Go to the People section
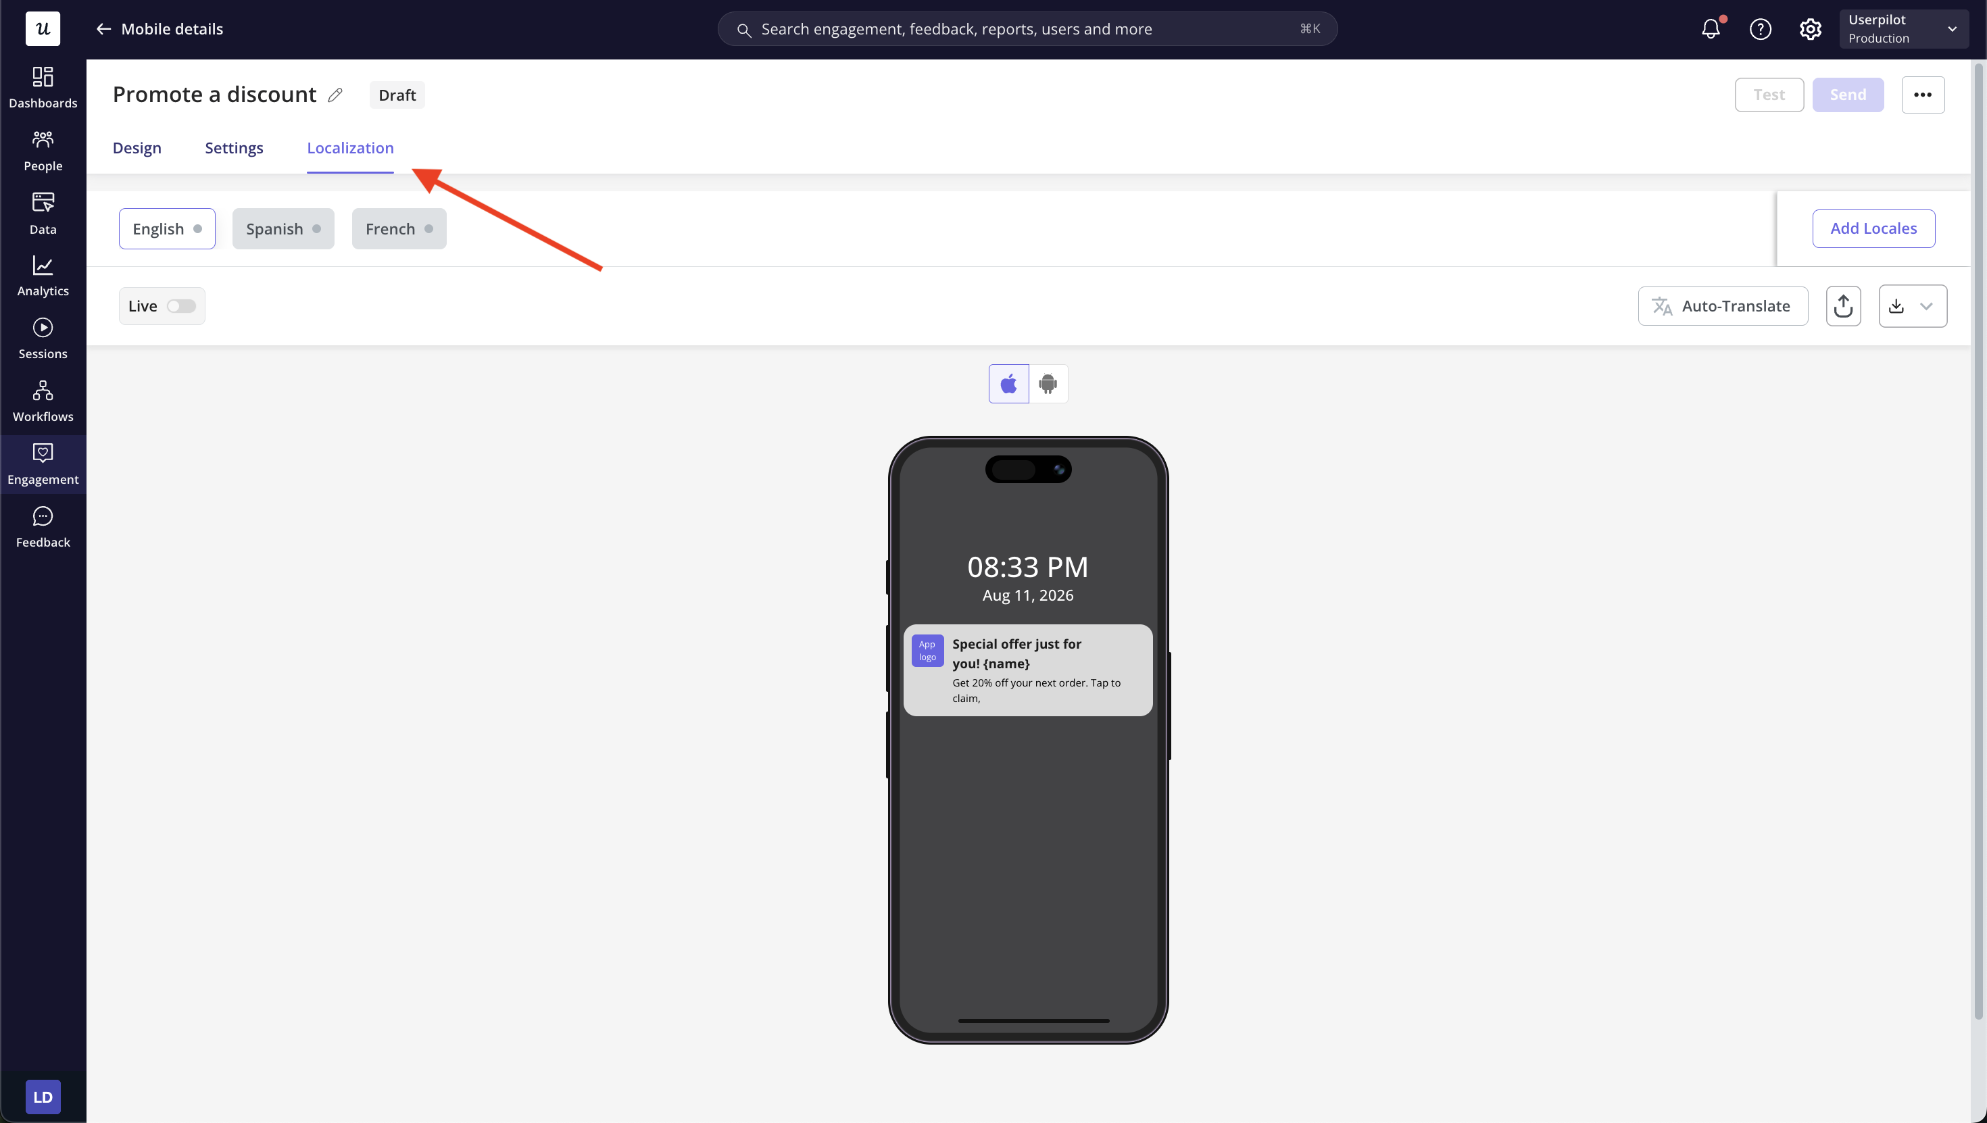1987x1123 pixels. (x=43, y=151)
